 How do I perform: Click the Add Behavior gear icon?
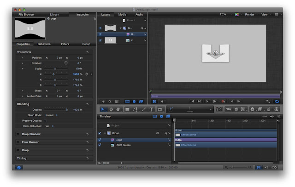(x=252, y=109)
